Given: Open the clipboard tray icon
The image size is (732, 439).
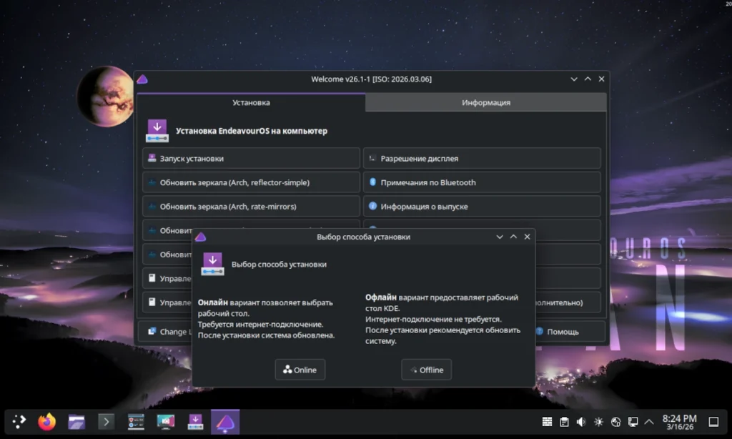Looking at the screenshot, I should pyautogui.click(x=565, y=422).
